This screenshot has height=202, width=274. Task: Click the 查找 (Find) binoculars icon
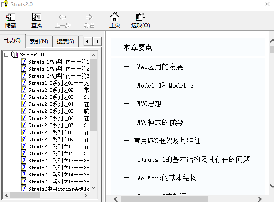pos(37,17)
